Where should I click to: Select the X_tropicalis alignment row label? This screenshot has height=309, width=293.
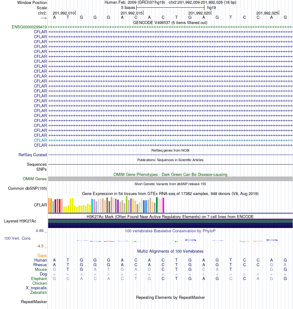click(x=36, y=288)
